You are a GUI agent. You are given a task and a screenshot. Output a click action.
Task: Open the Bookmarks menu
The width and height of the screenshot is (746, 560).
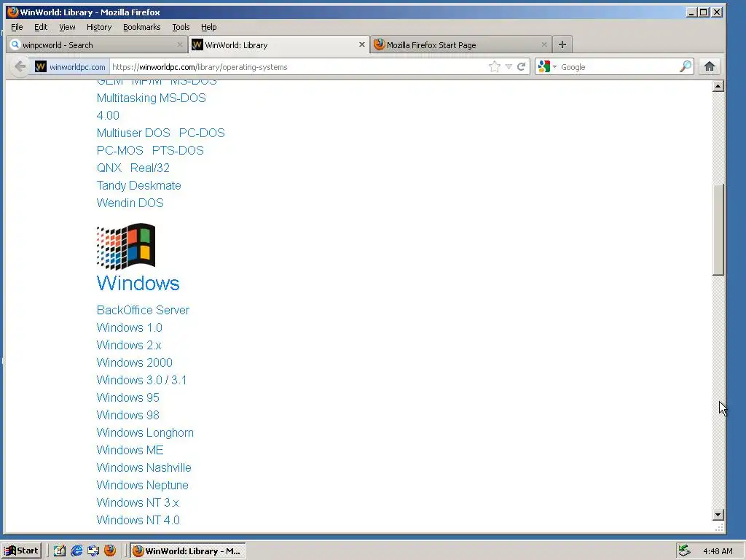[x=142, y=27]
